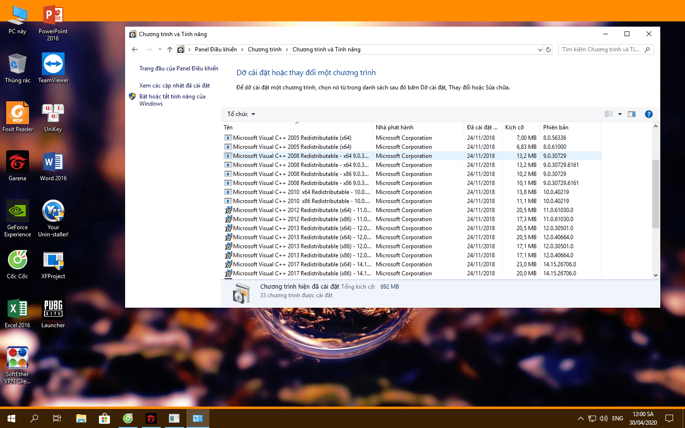This screenshot has height=428, width=685.
Task: Click the ENG language indicator
Action: 617,418
